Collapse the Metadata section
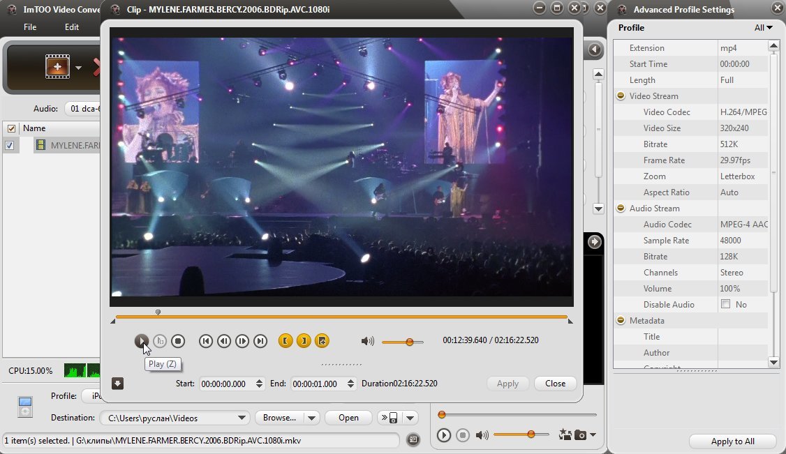Screen dimensions: 786x454 [x=621, y=320]
